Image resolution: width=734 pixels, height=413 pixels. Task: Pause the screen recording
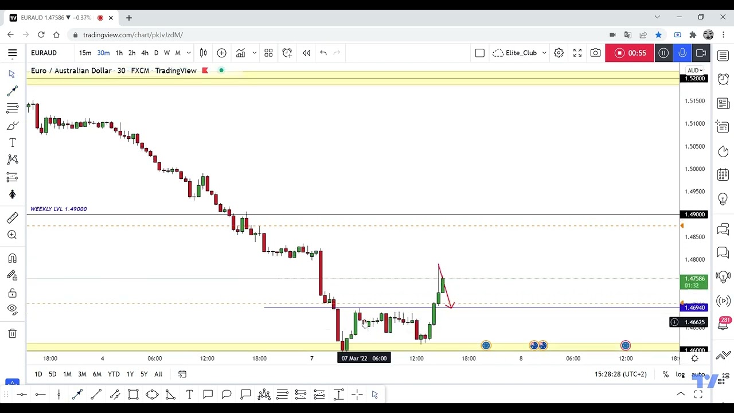(x=663, y=53)
